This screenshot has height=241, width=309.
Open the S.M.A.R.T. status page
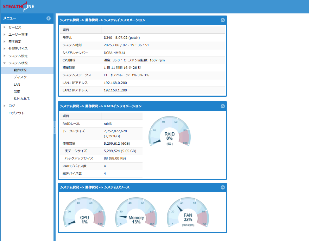(22, 98)
